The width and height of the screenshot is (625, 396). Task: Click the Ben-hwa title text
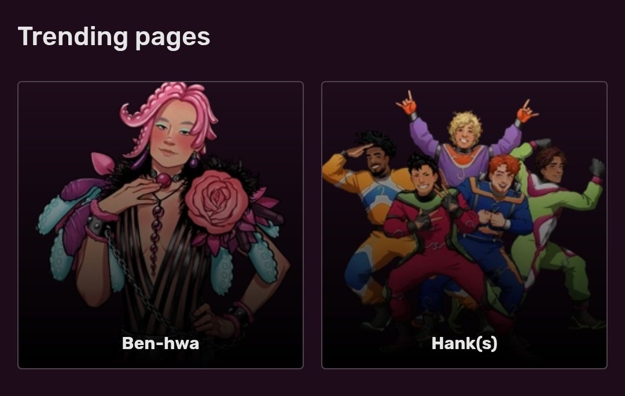coord(160,343)
